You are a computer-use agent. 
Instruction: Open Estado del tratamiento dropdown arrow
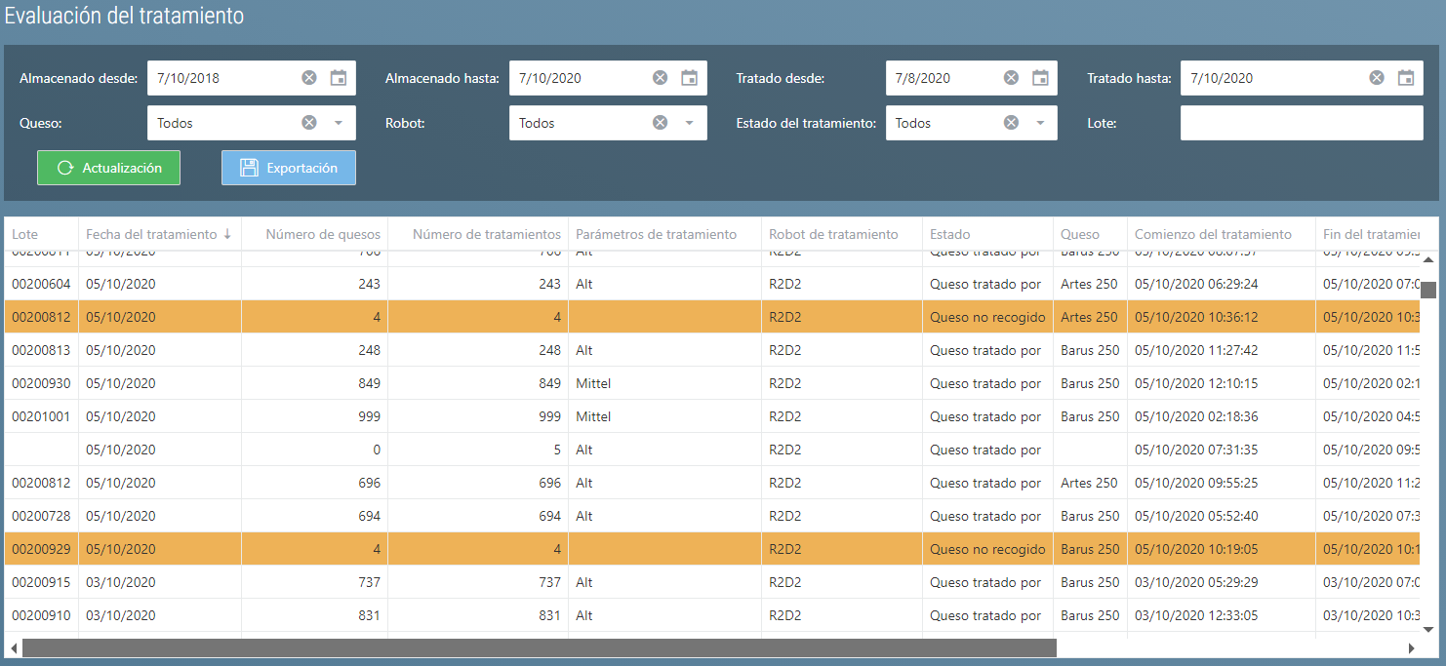coord(1040,123)
